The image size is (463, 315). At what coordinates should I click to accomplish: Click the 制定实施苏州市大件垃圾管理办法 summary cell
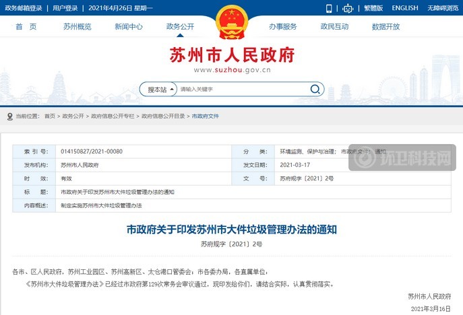pyautogui.click(x=101, y=205)
